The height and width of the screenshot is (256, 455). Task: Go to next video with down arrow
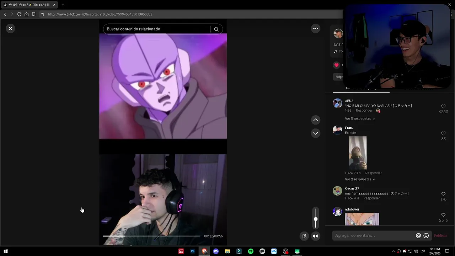(316, 133)
